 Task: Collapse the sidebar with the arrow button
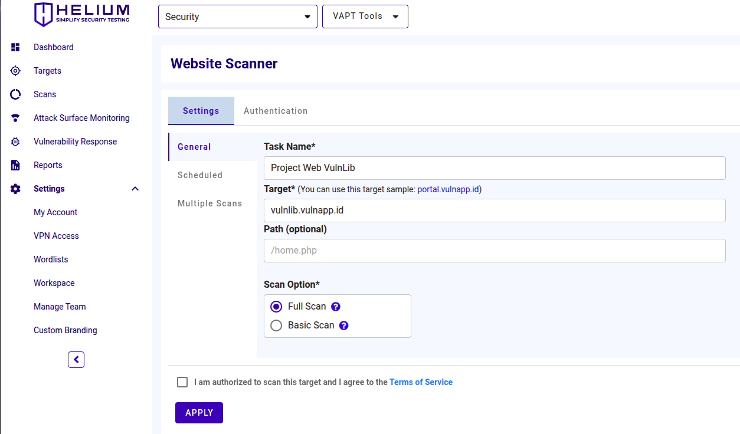click(x=76, y=360)
